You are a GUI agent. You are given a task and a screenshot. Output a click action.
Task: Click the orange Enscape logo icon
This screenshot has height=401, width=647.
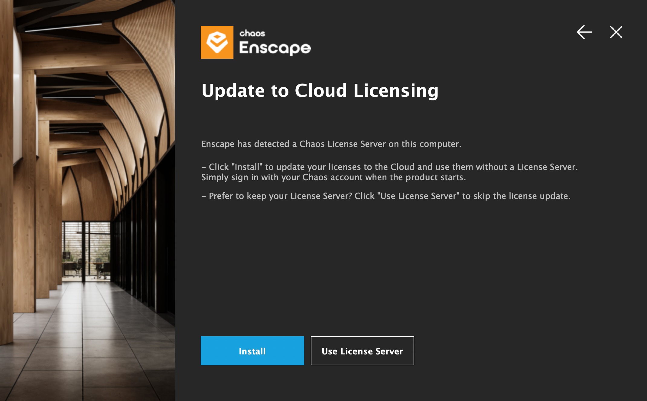pos(217,42)
